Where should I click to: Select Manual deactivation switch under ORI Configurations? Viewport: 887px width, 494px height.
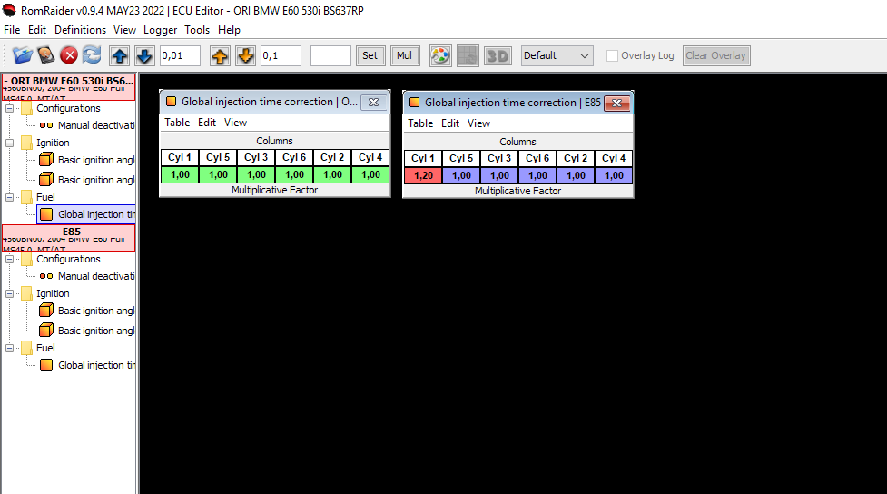click(x=87, y=125)
